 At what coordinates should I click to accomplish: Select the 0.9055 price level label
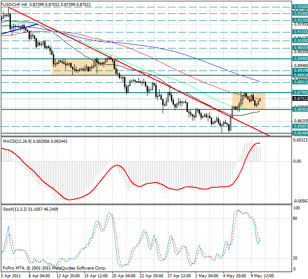pyautogui.click(x=300, y=48)
